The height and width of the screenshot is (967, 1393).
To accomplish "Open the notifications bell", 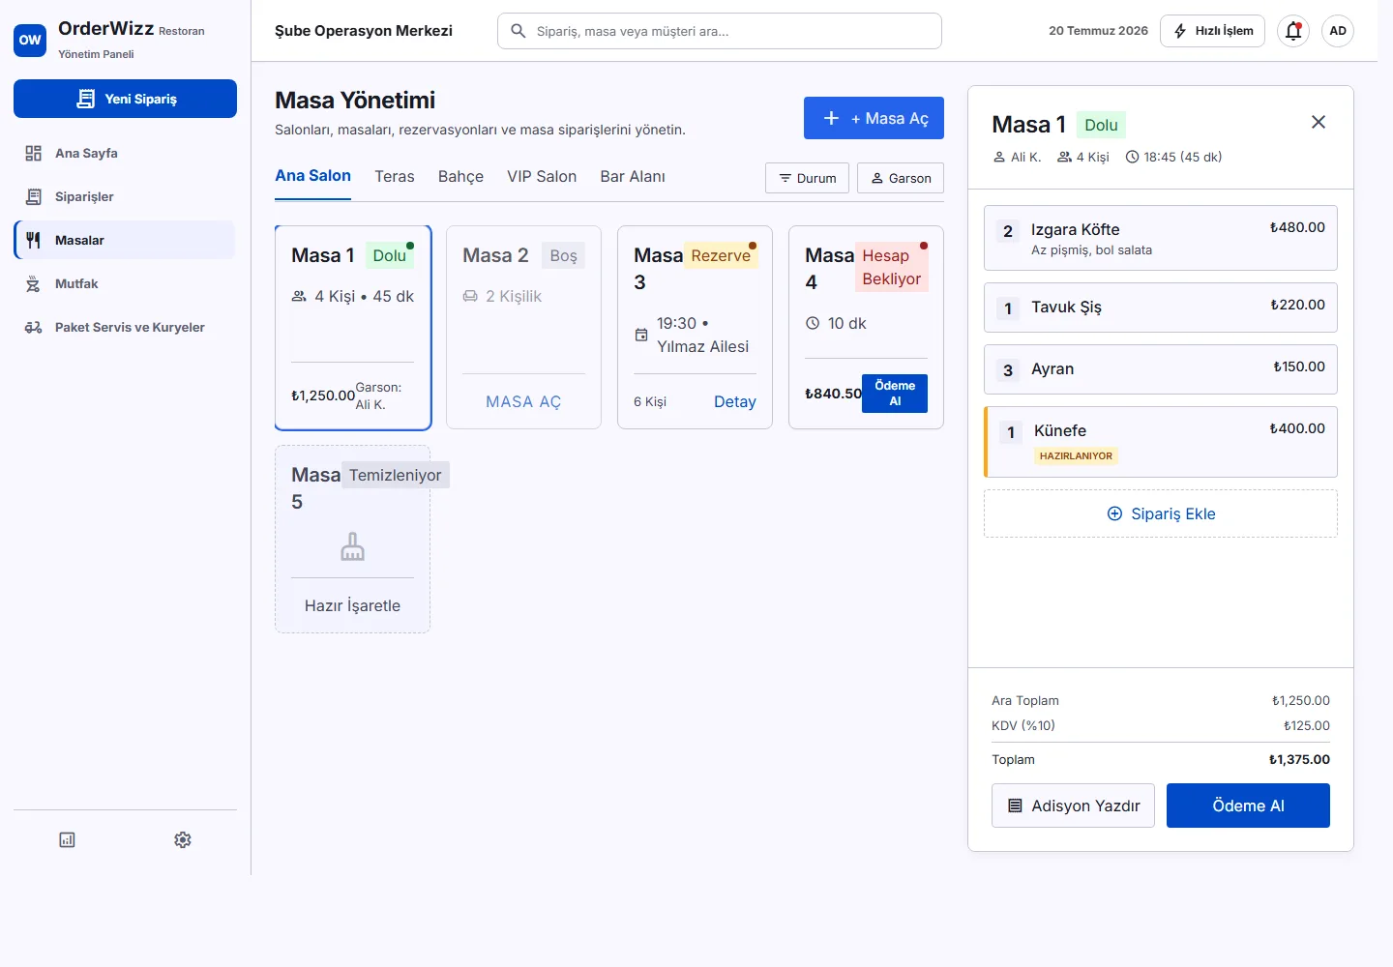I will click(x=1293, y=31).
